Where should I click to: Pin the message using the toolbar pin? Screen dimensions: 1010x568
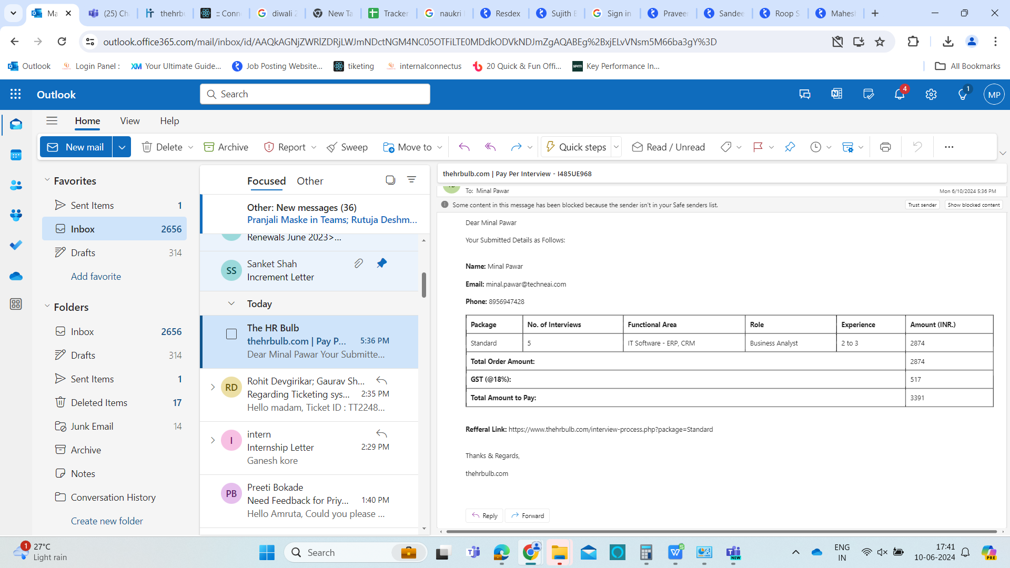(x=790, y=147)
